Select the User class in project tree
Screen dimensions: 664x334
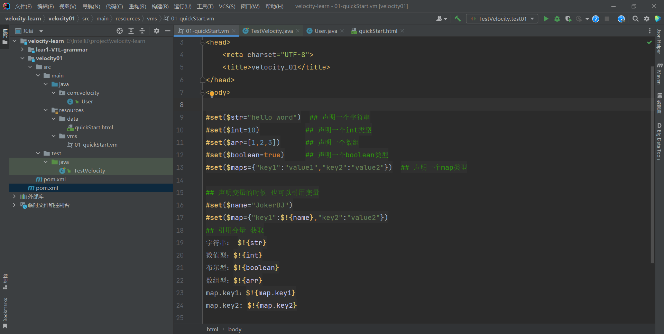tap(87, 101)
